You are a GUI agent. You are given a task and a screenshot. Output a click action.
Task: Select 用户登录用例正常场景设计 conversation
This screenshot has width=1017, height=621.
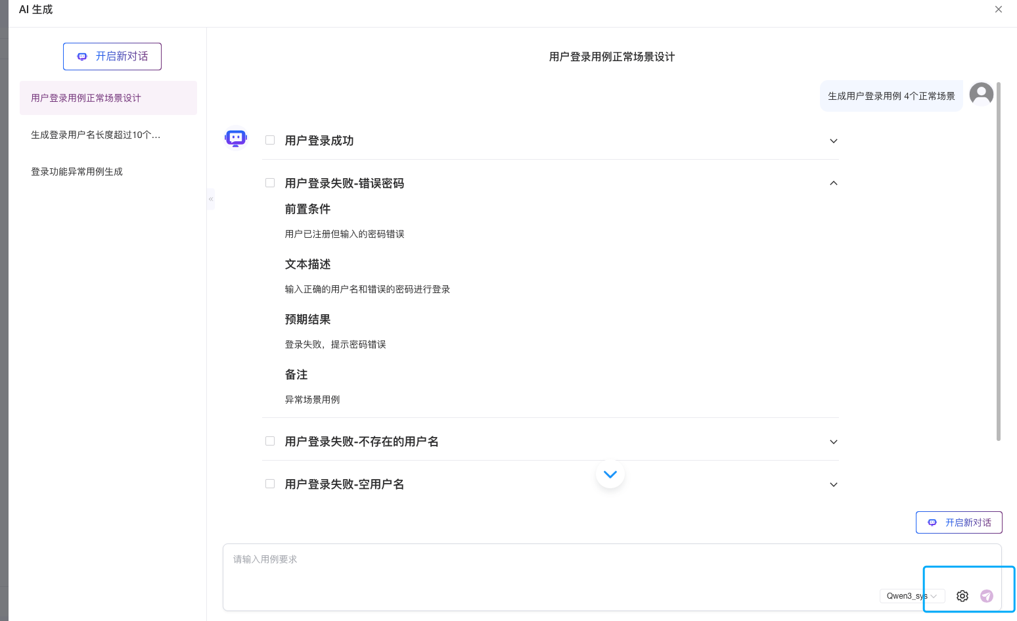tap(108, 98)
